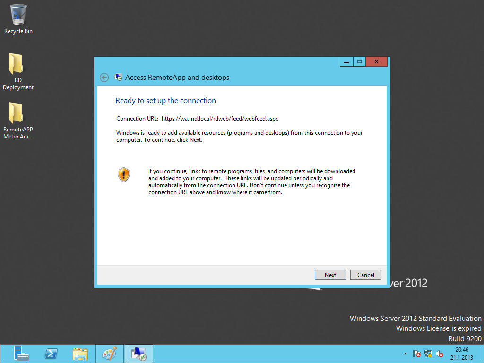Cancel the connection setup

(365, 275)
